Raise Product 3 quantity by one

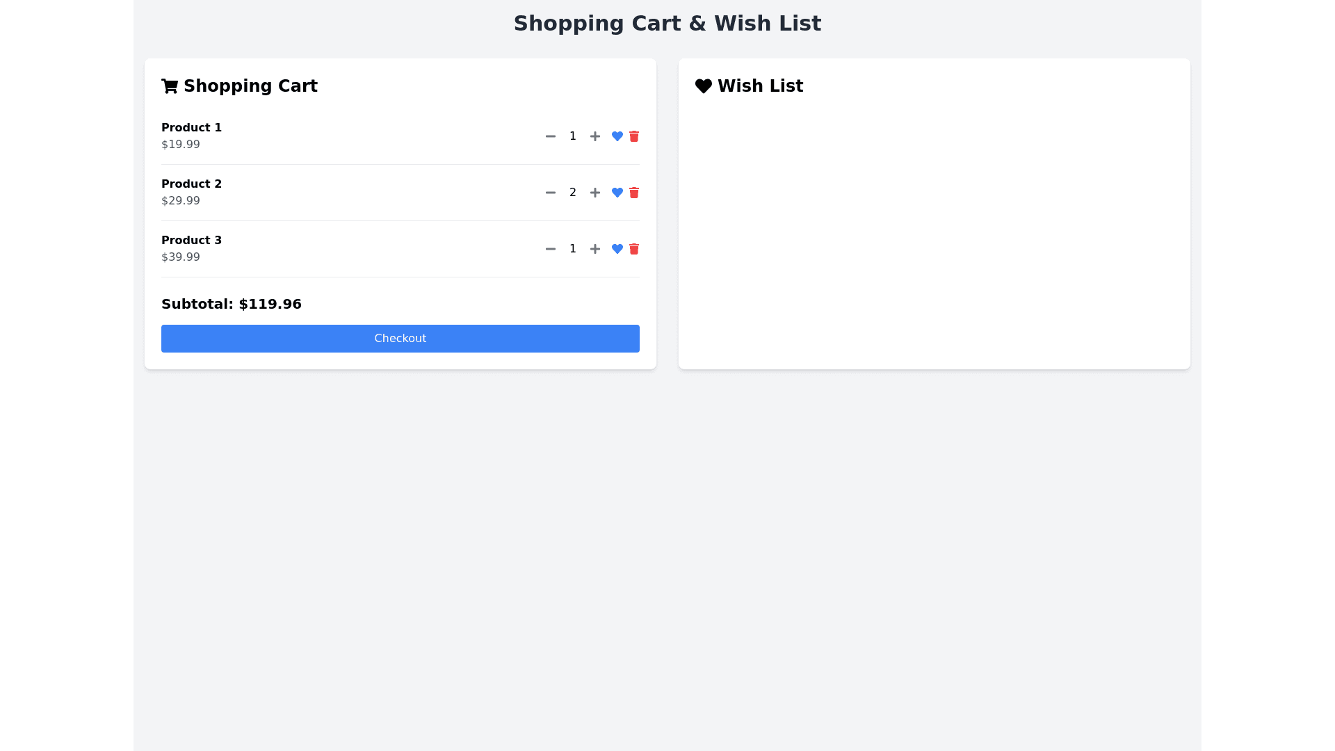[x=595, y=249]
